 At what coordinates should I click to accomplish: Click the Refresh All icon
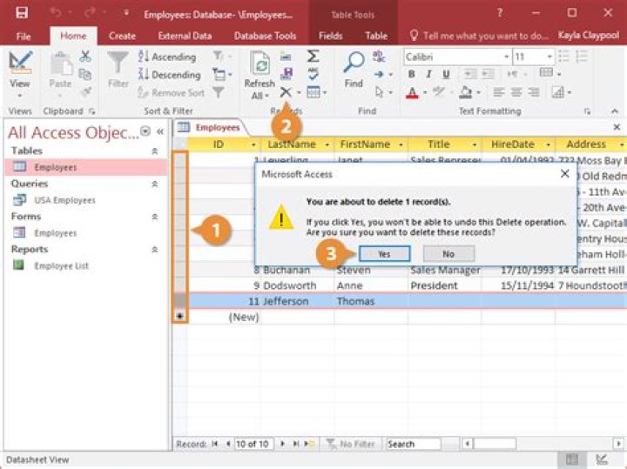point(260,64)
